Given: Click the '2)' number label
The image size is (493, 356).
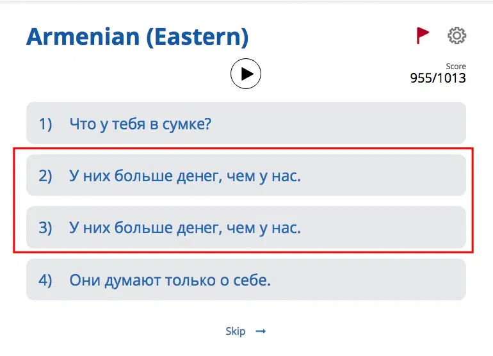Looking at the screenshot, I should click(x=45, y=175).
